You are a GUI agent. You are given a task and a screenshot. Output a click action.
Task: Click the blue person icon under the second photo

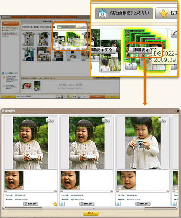[62, 204]
